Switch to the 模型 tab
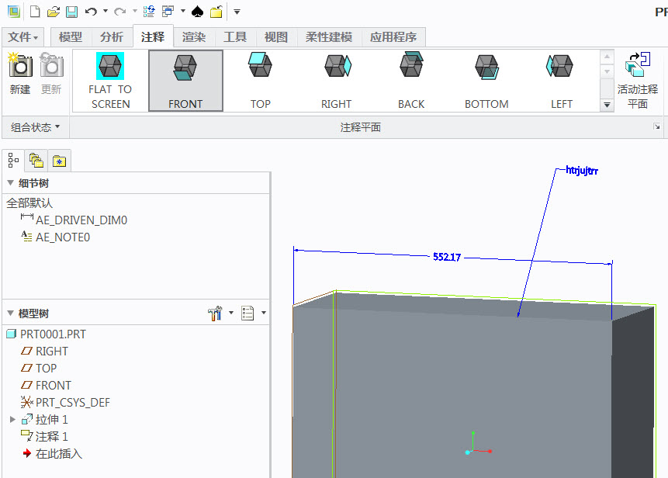 [x=71, y=37]
